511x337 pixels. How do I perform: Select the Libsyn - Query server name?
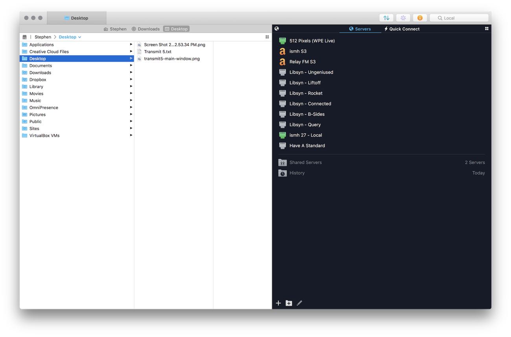(305, 125)
